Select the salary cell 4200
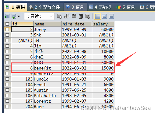155x113 pixels. pos(103,101)
